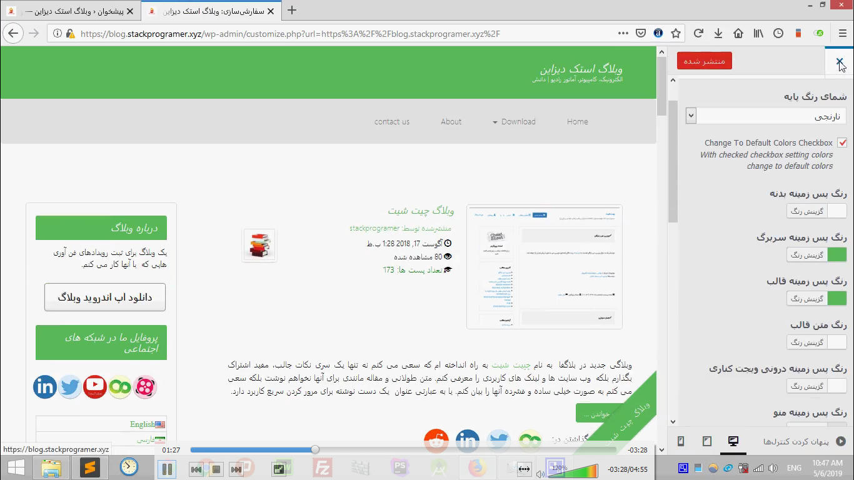This screenshot has width=854, height=480.
Task: Open the clock app on taskbar
Action: click(x=129, y=467)
